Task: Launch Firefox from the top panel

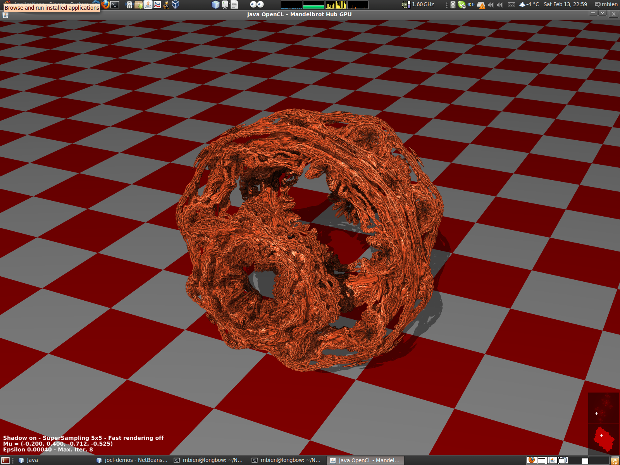Action: tap(105, 5)
